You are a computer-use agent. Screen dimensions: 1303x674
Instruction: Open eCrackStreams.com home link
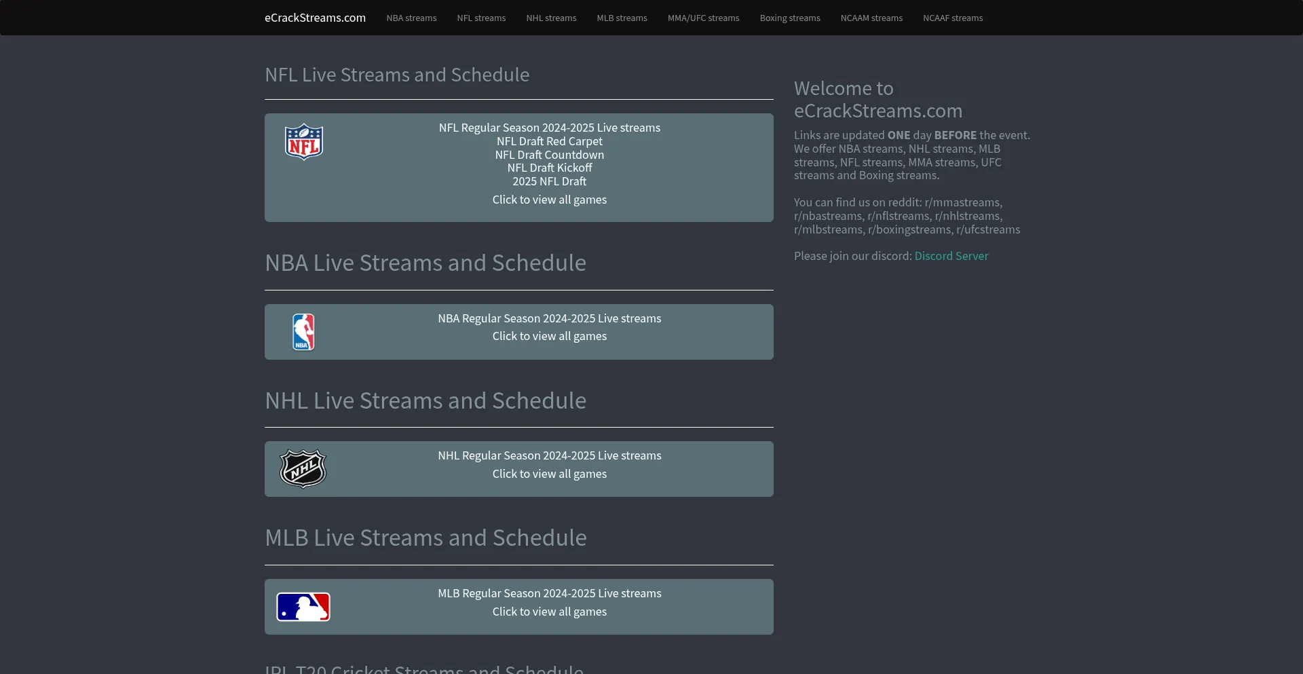point(315,18)
